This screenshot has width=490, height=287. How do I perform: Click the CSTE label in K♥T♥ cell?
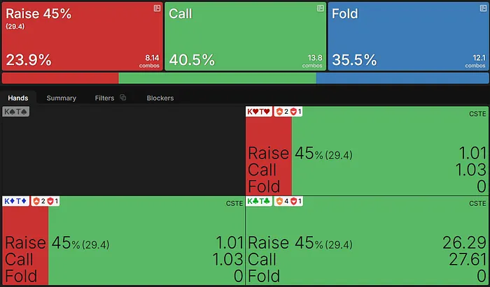pyautogui.click(x=477, y=113)
